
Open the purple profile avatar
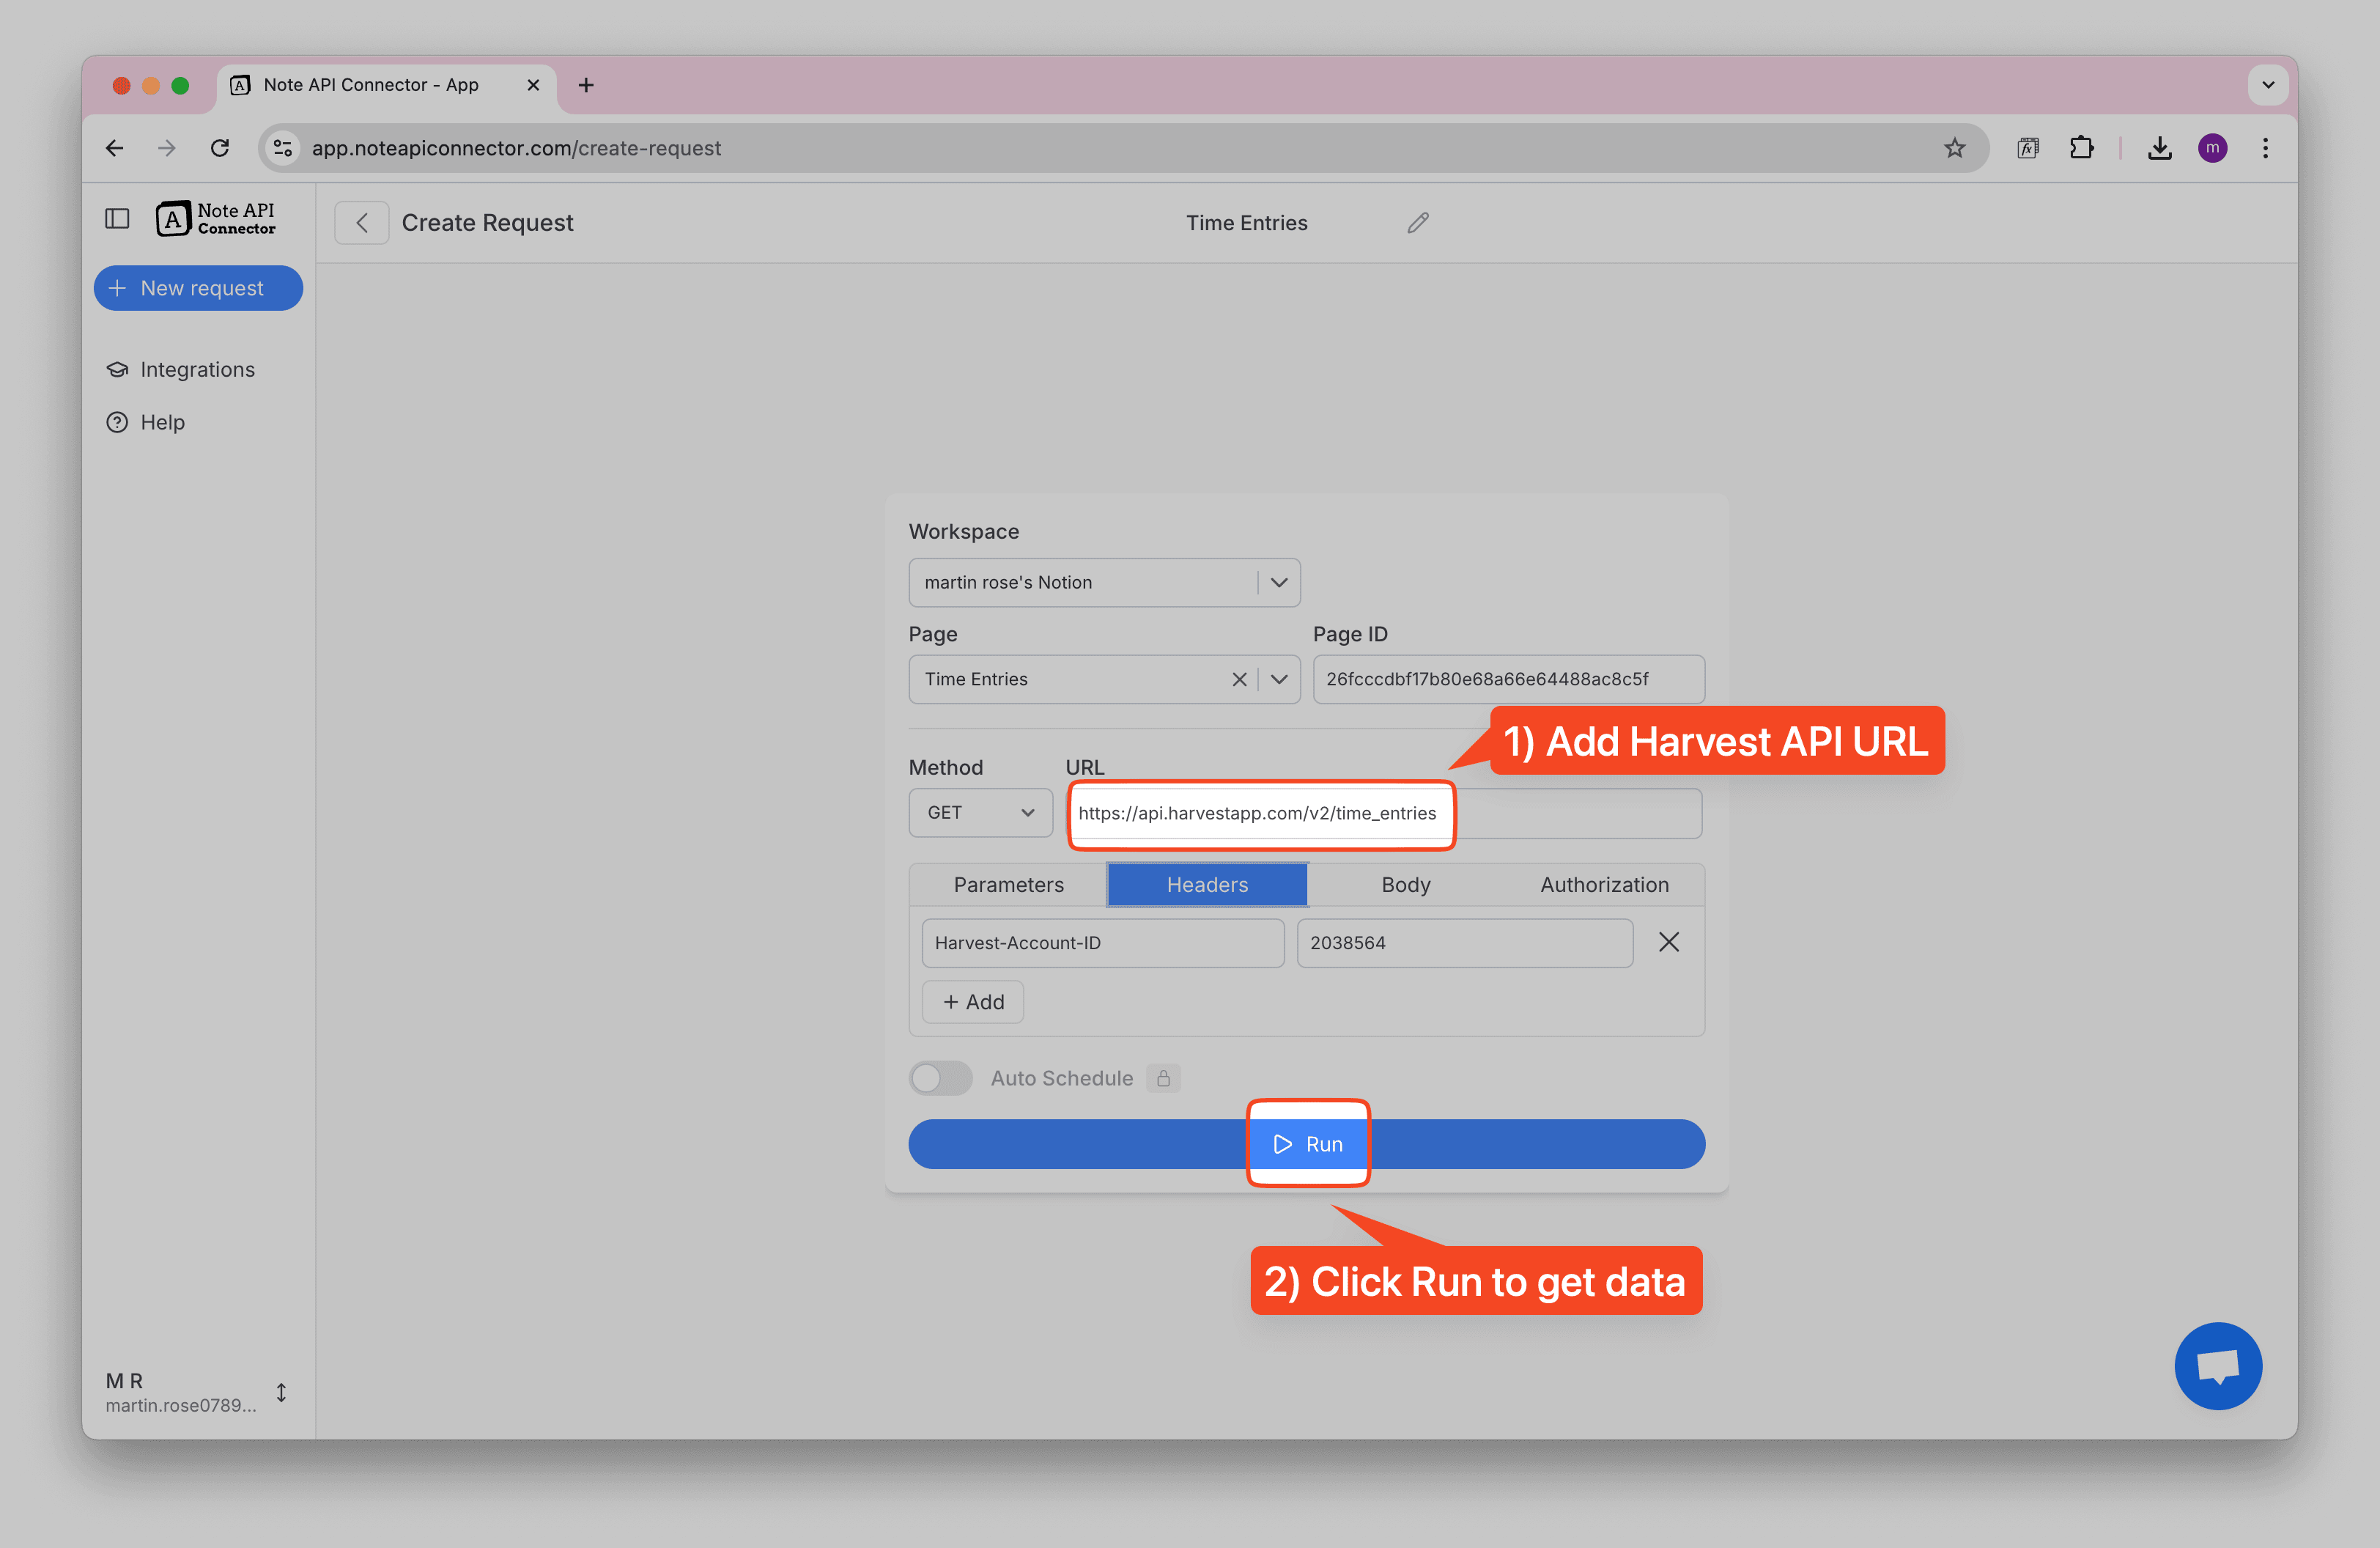[2212, 148]
